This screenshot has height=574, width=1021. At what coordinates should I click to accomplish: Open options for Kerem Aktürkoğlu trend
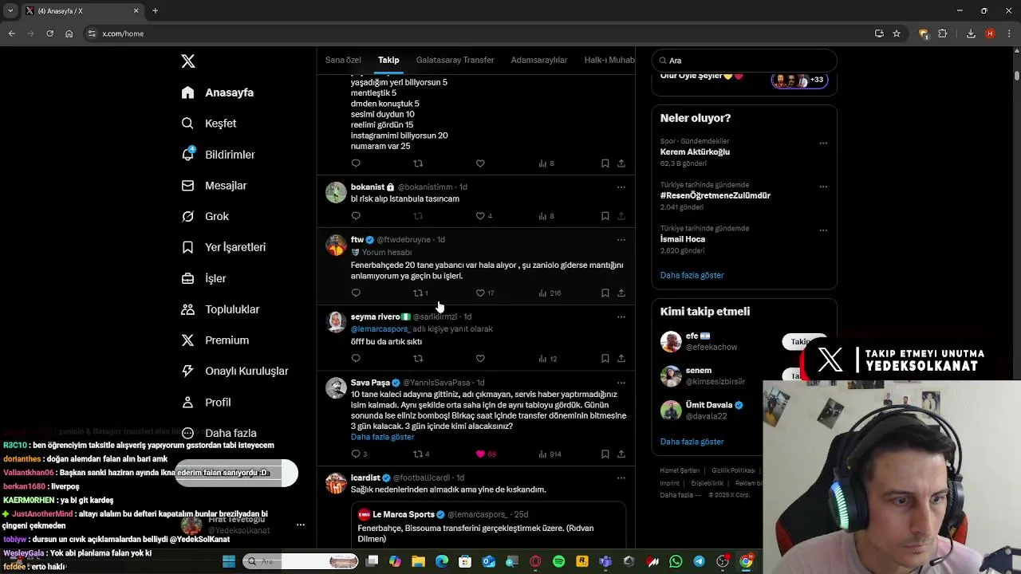823,143
